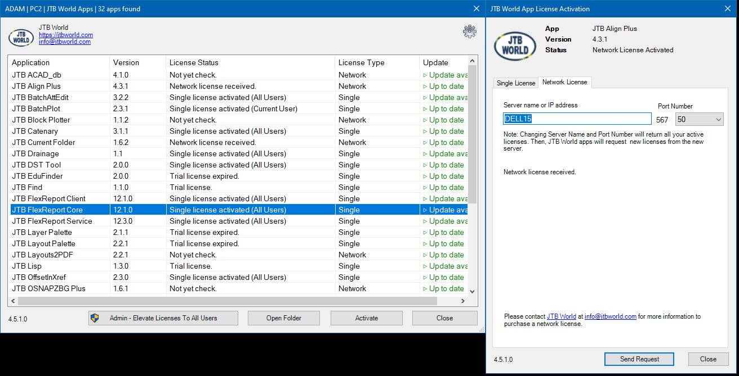Viewport: 739px width, 376px height.
Task: Click shield icon on Elevate Licenses button
Action: click(x=95, y=318)
